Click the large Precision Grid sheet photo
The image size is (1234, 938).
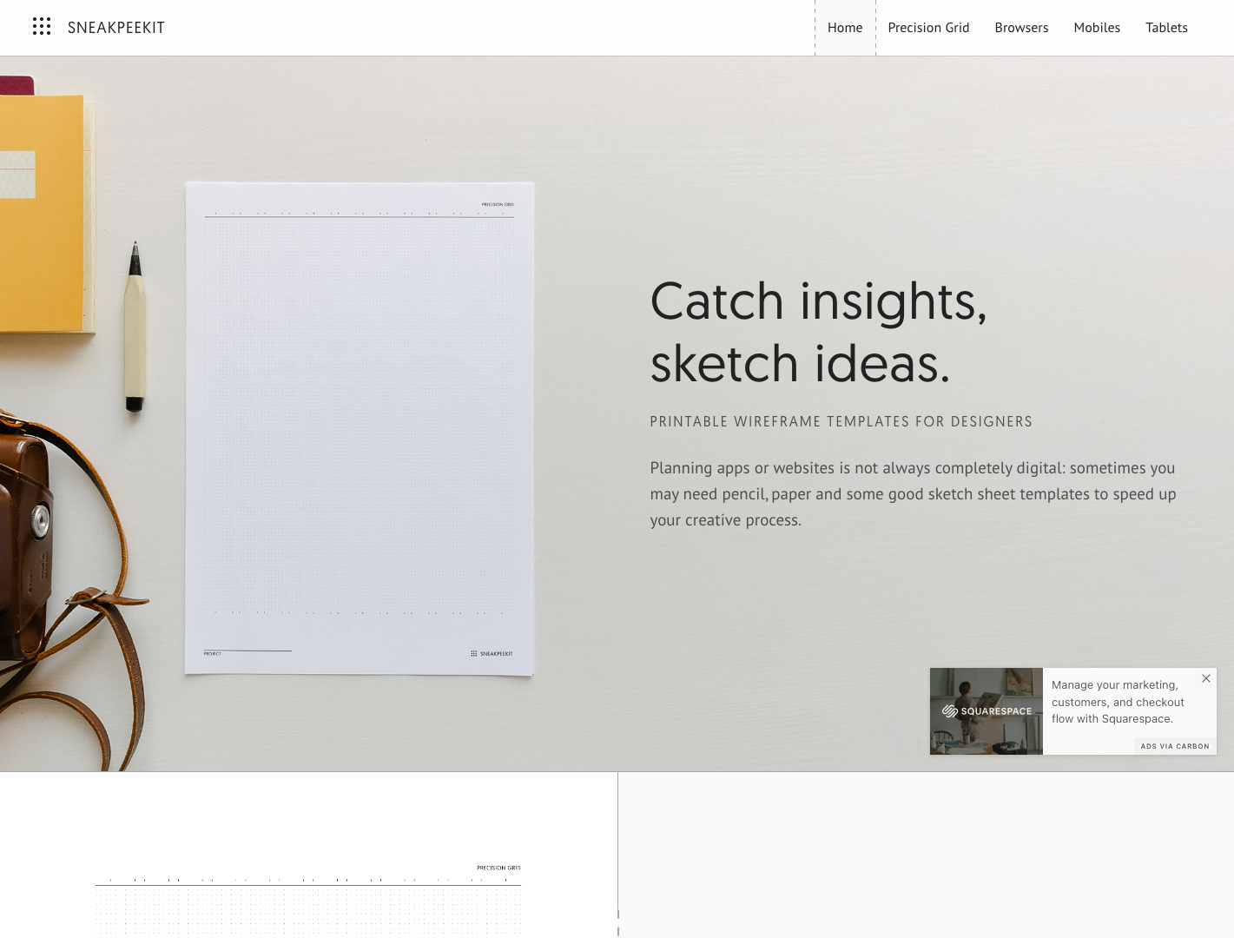(x=360, y=426)
